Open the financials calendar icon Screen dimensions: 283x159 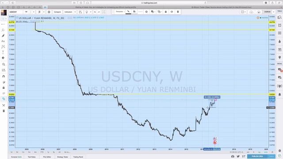[x=80, y=12]
